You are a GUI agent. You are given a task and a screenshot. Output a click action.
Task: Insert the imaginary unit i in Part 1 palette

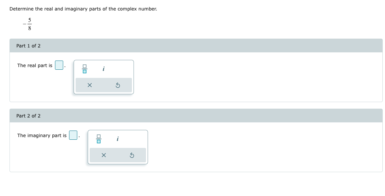point(103,69)
